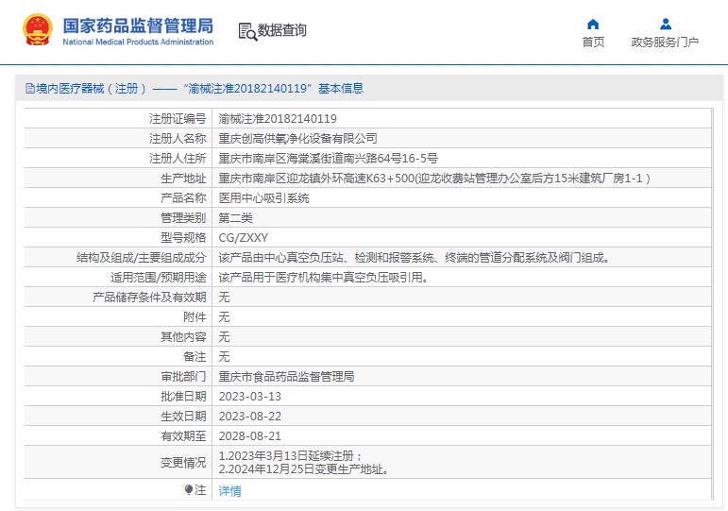Click the intended use text 该产品用于医疗机构

323,278
